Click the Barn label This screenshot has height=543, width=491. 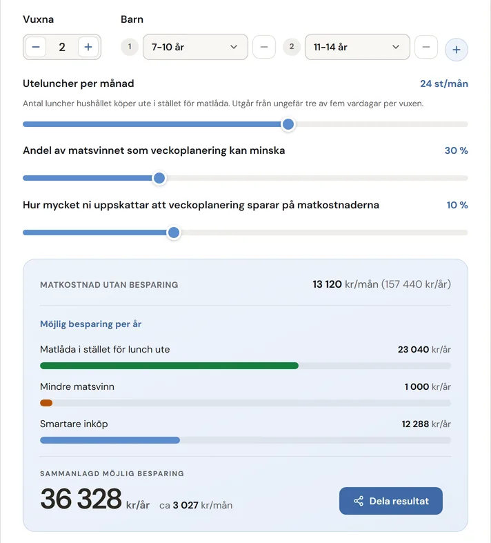click(132, 19)
